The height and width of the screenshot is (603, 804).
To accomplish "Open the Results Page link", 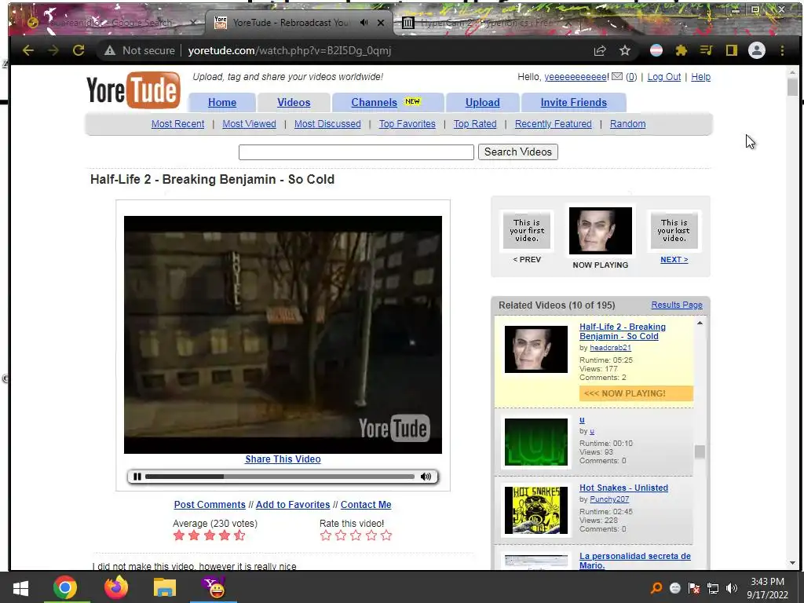I will click(x=677, y=305).
